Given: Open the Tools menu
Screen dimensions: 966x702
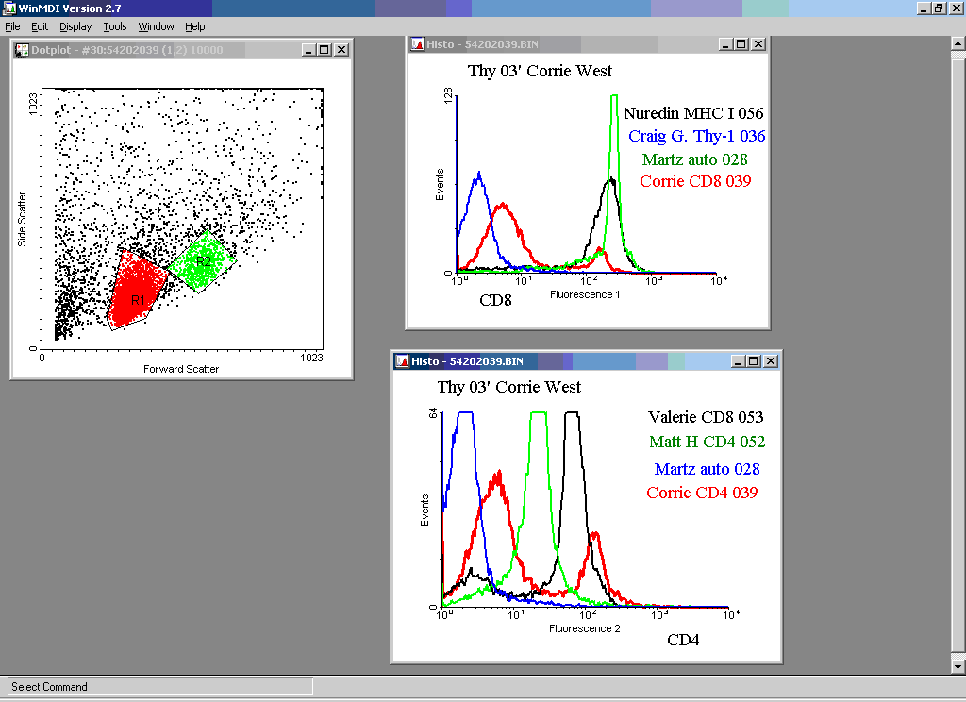Looking at the screenshot, I should (x=115, y=26).
